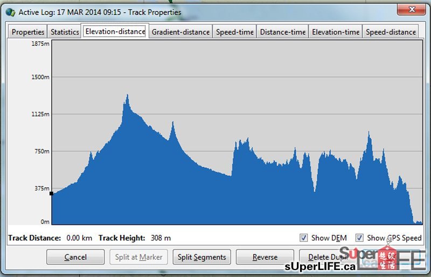Show the Speed-distance tab
This screenshot has height=277, width=431.
coord(391,32)
